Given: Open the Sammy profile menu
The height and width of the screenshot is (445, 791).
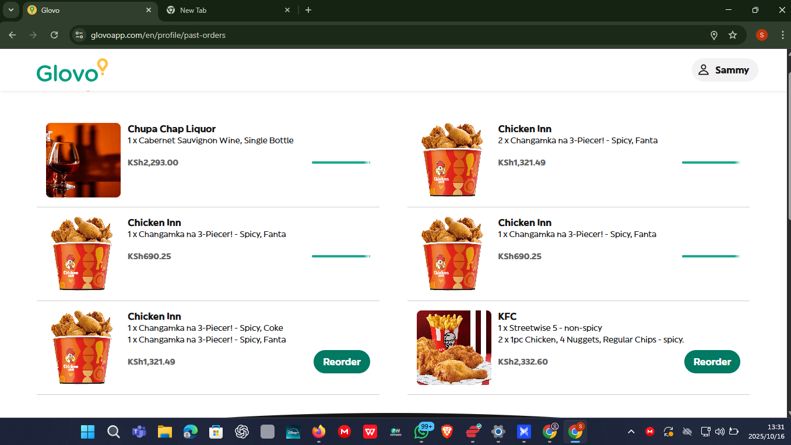Looking at the screenshot, I should tap(725, 70).
